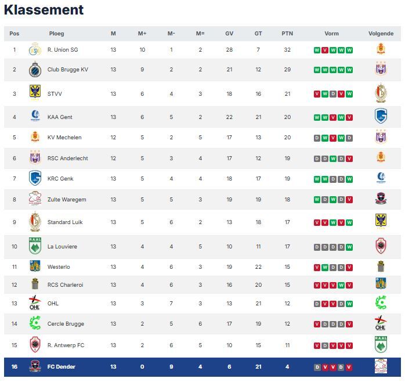Image resolution: width=405 pixels, height=382 pixels.
Task: Sort table by PTN column header
Action: tap(287, 34)
